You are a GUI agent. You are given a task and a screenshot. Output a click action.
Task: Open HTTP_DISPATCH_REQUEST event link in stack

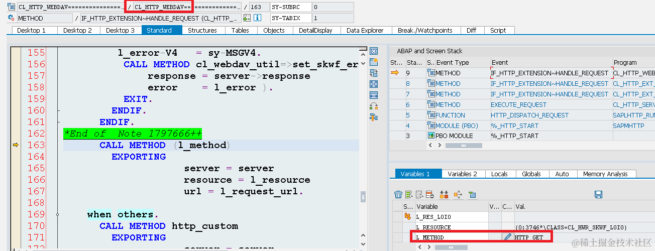click(x=529, y=115)
